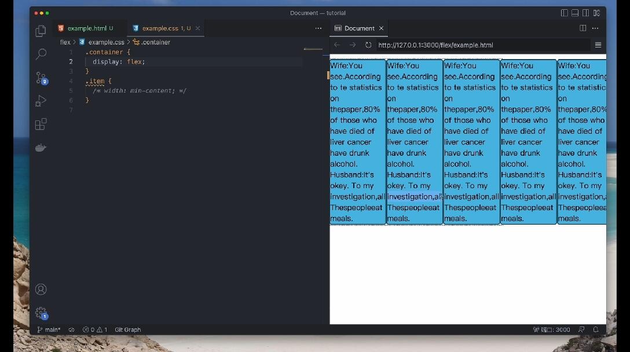The width and height of the screenshot is (630, 352).
Task: Open the main* branch status item
Action: tap(49, 329)
